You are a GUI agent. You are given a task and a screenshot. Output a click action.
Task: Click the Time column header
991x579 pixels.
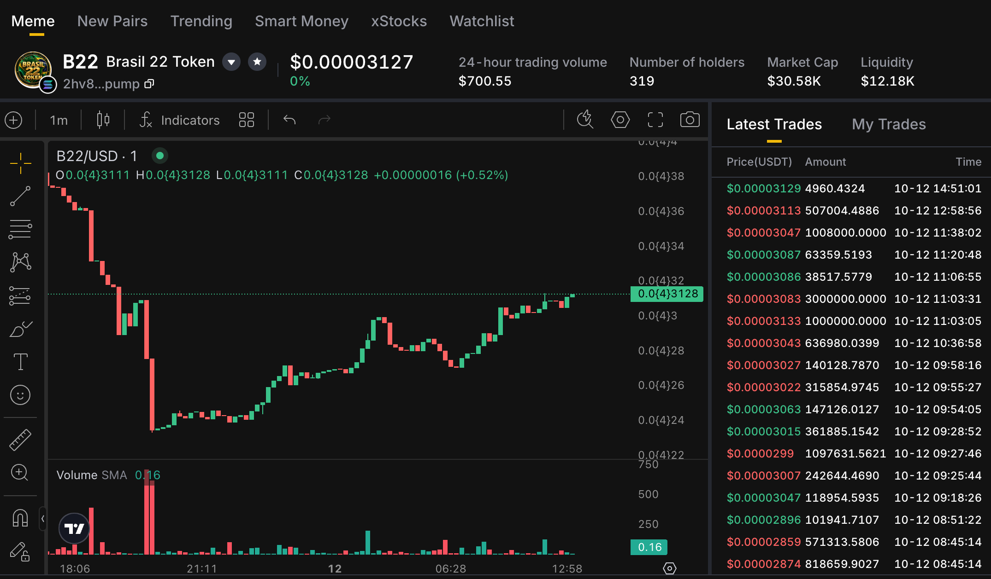tap(968, 162)
